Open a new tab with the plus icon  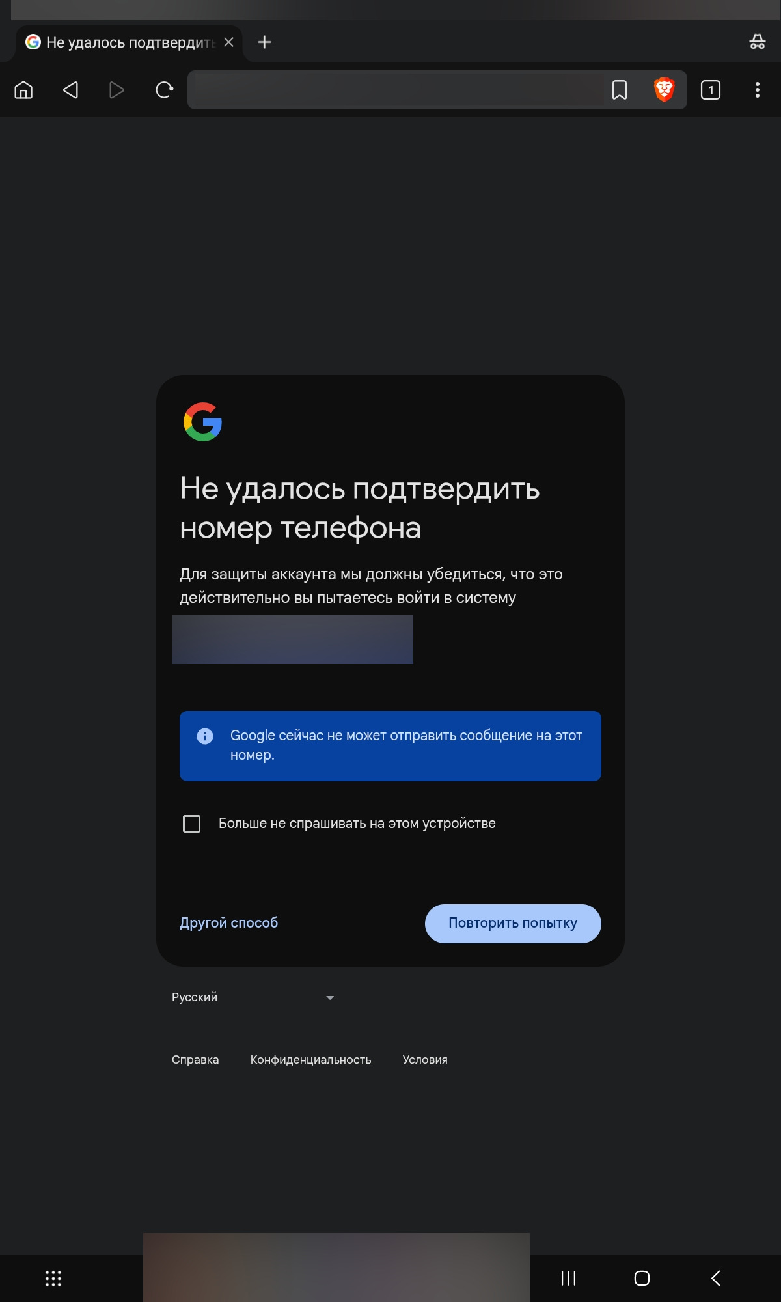(264, 42)
